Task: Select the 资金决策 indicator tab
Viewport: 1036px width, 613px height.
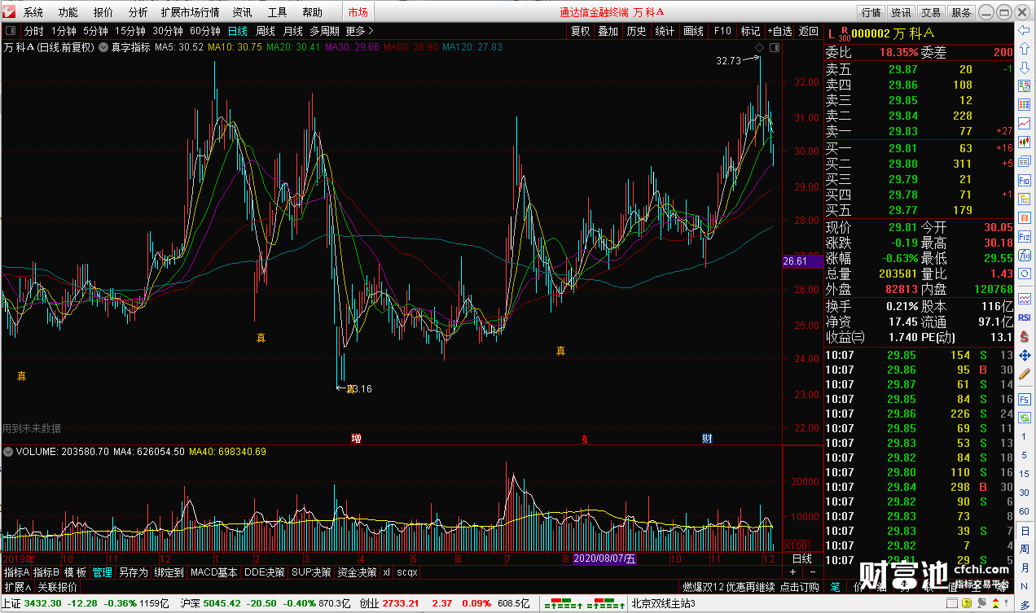Action: tap(357, 572)
